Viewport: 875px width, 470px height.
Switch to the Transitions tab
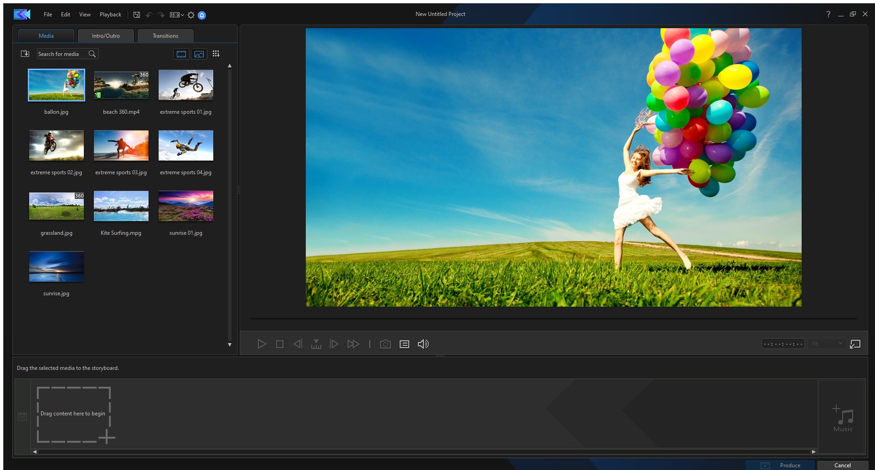coord(165,36)
